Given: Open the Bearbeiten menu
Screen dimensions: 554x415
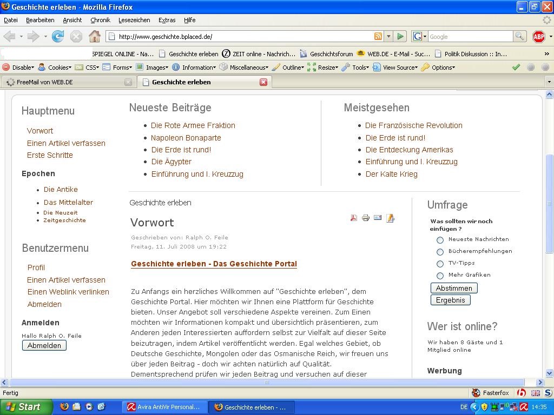Looking at the screenshot, I should tap(40, 20).
